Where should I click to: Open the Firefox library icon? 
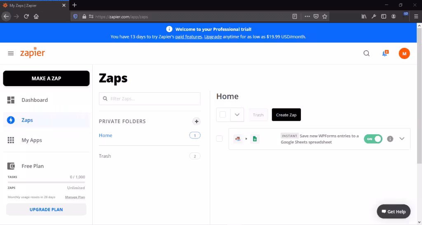(364, 16)
